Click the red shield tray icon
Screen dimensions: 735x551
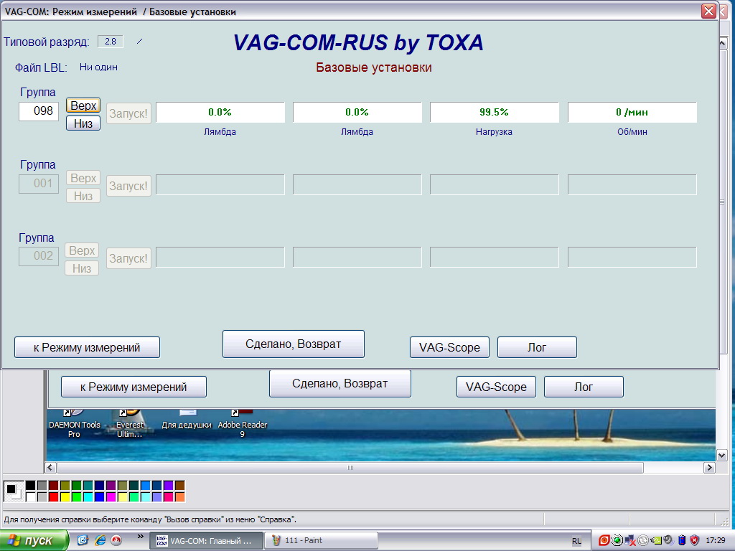point(694,540)
